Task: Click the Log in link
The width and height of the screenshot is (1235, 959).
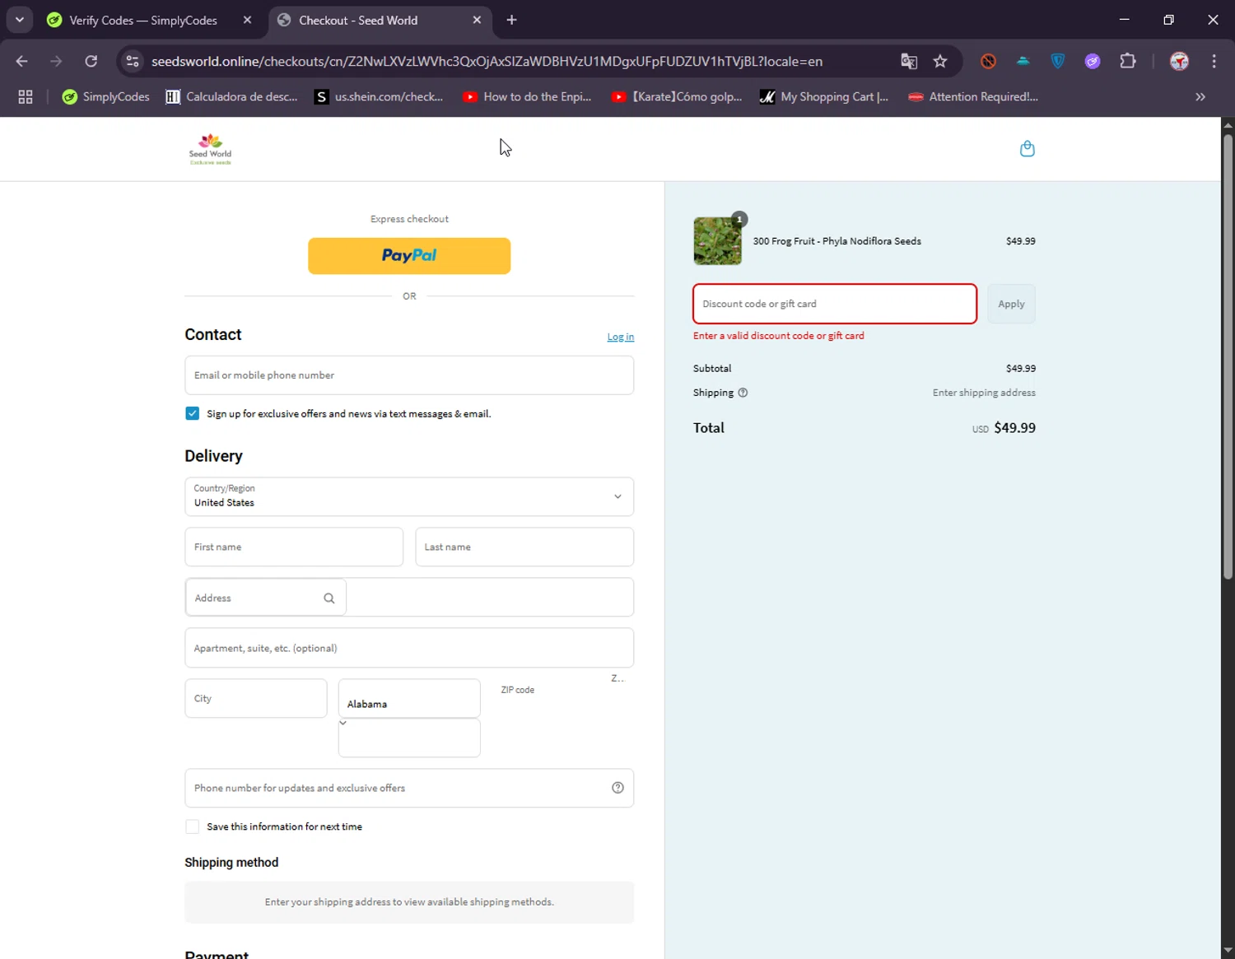Action: click(x=621, y=337)
